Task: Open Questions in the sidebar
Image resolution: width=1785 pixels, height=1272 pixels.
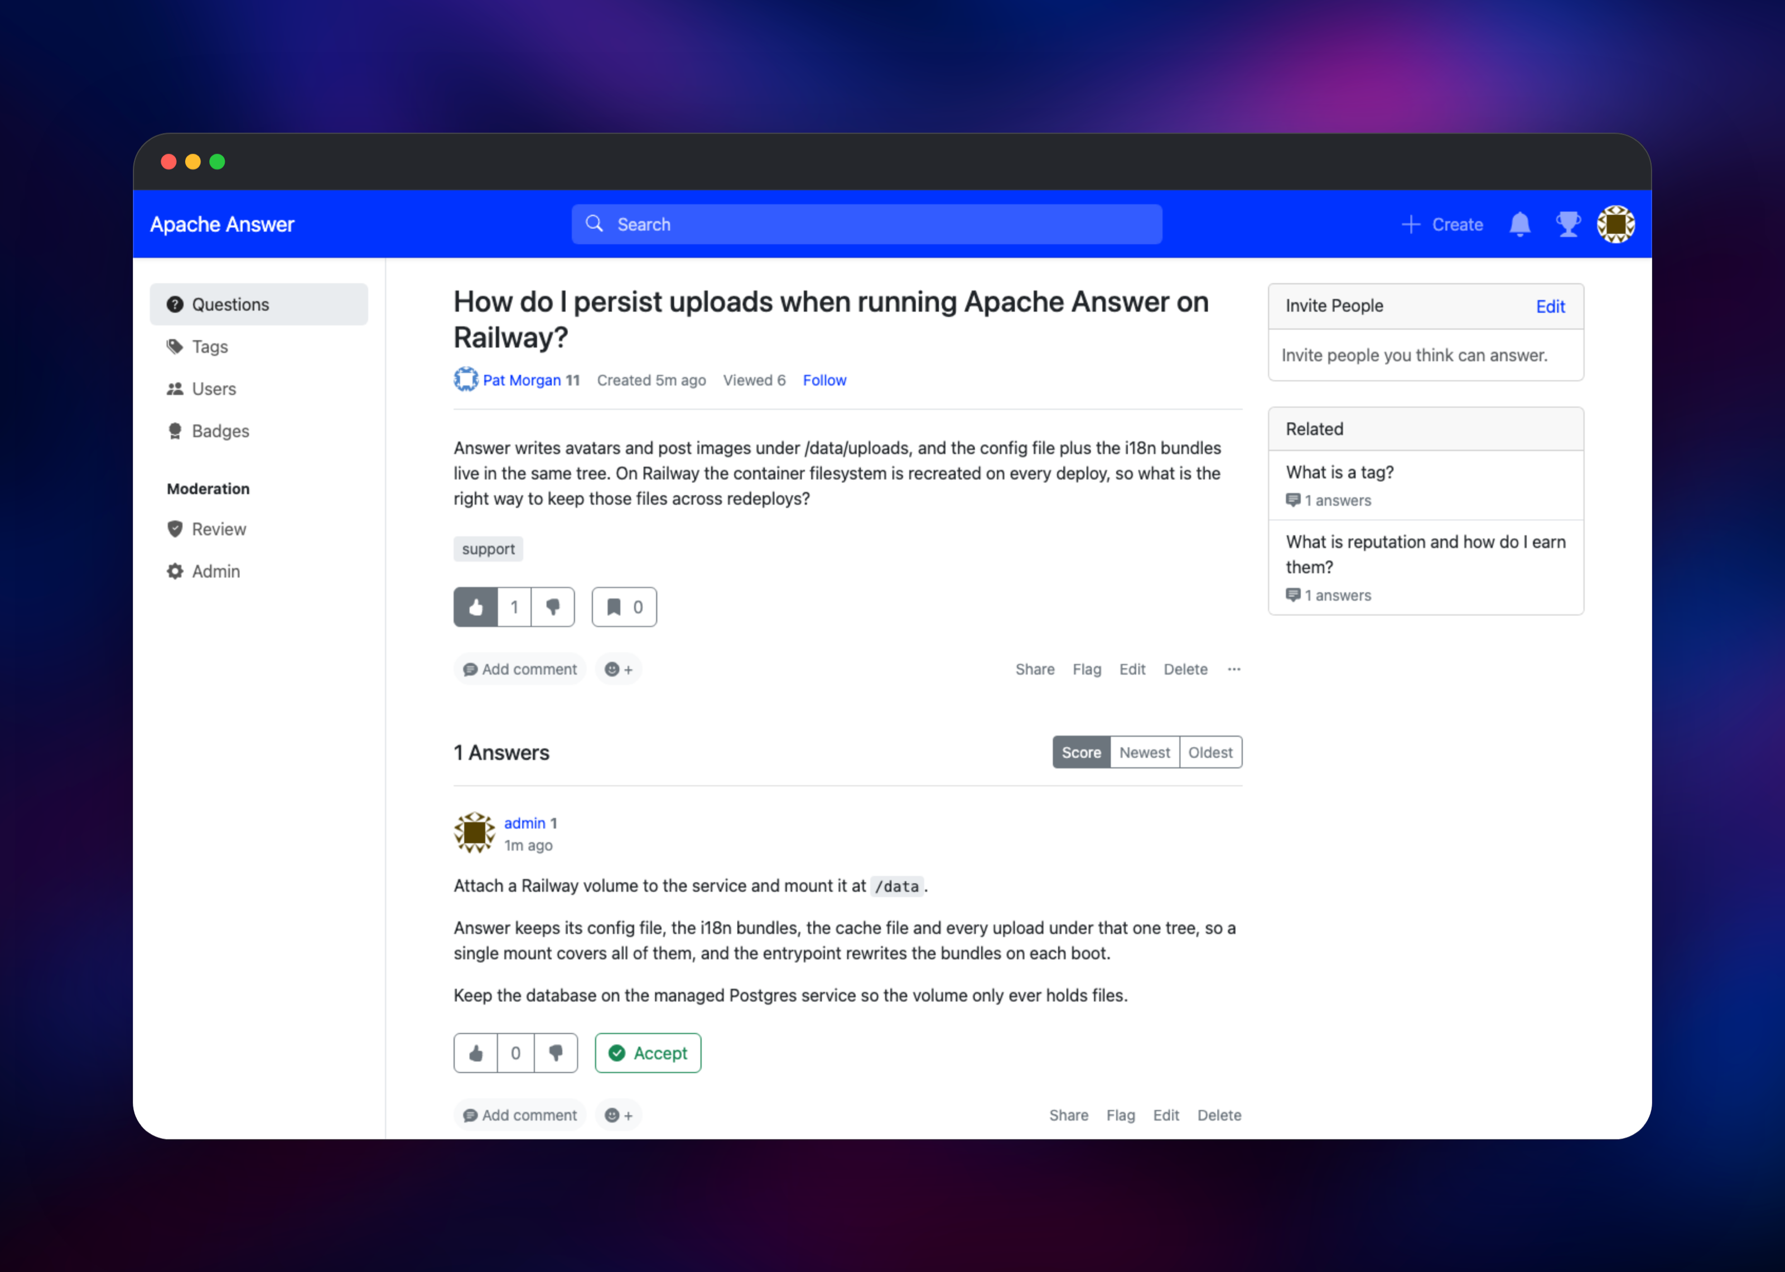Action: 258,304
